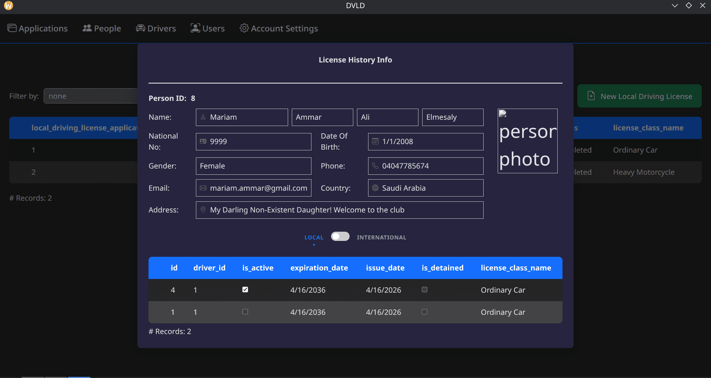
Task: Open the Drivers menu
Action: [156, 28]
